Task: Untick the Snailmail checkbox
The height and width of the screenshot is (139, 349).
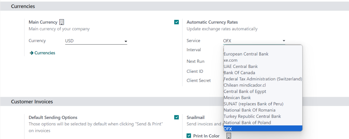Action: pyautogui.click(x=177, y=117)
